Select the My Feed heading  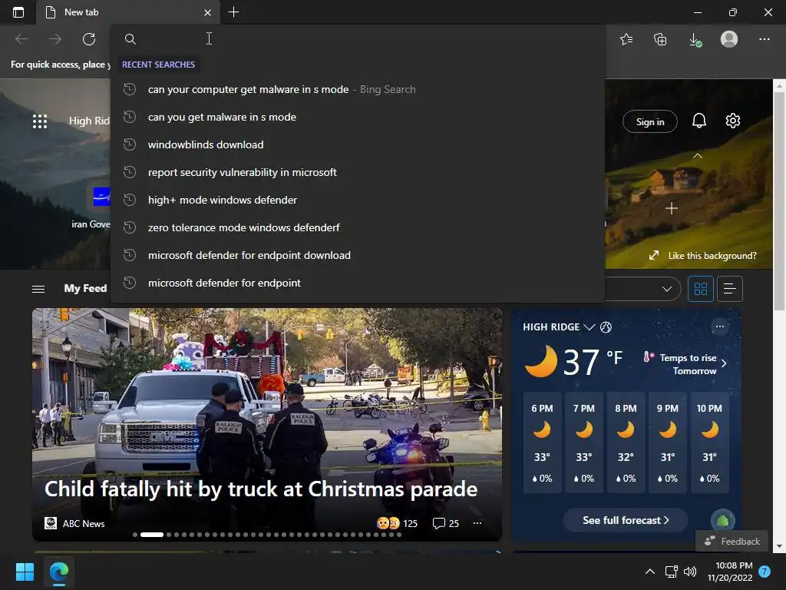85,289
